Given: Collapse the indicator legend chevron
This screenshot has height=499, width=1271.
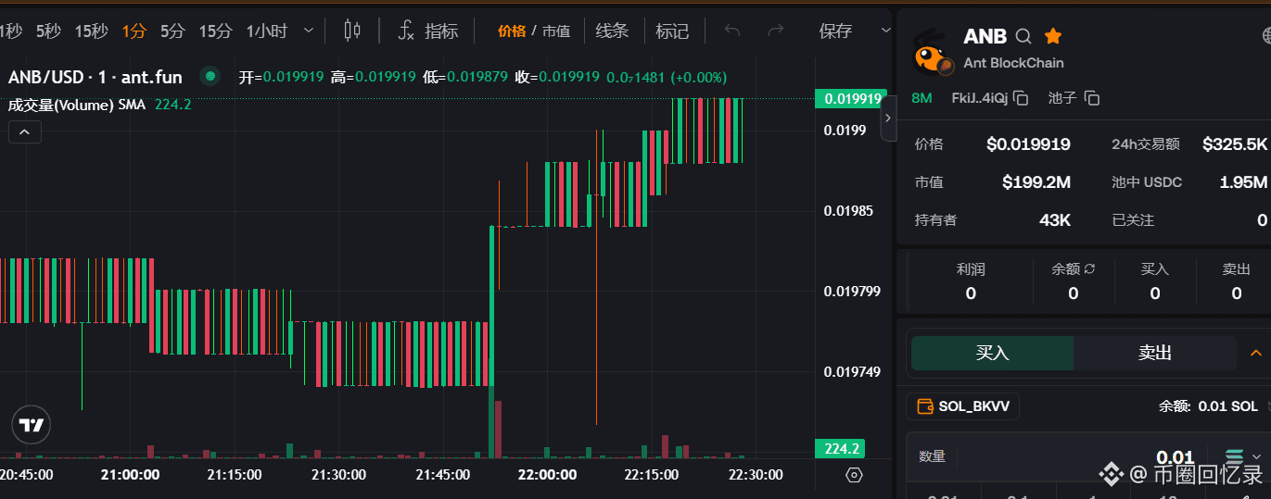Looking at the screenshot, I should click(24, 132).
